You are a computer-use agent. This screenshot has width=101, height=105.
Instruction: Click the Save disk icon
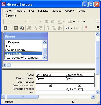tap(16, 28)
